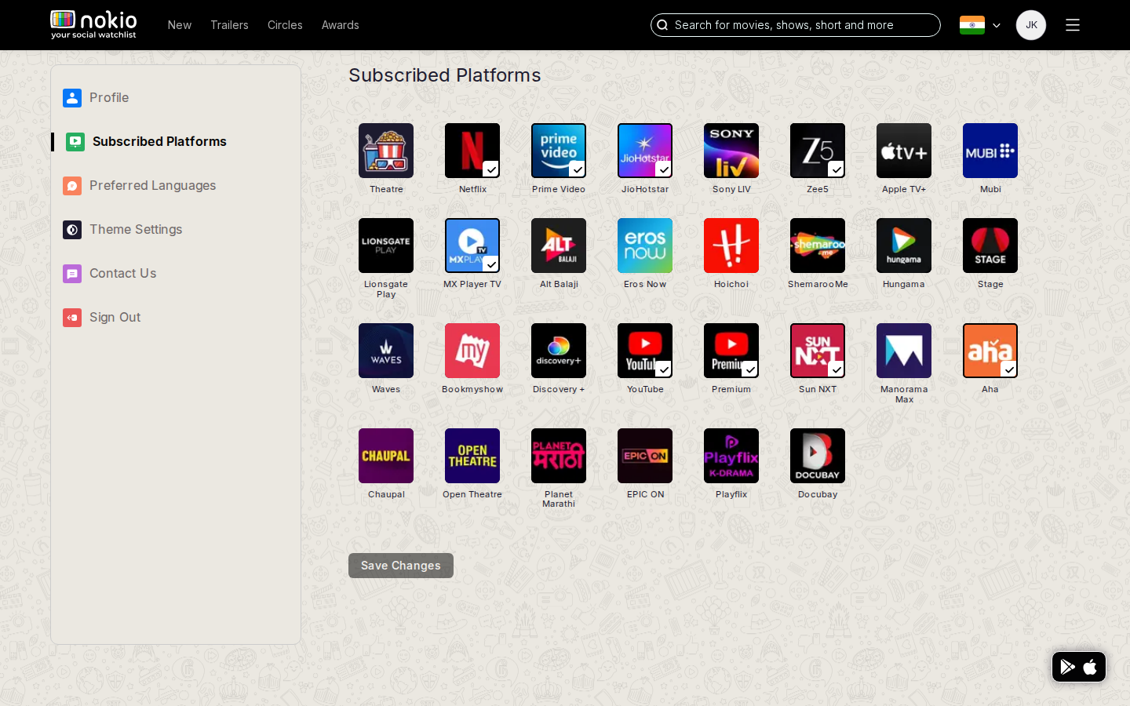The height and width of the screenshot is (706, 1130).
Task: Open Theme Settings in the sidebar
Action: tap(122, 230)
